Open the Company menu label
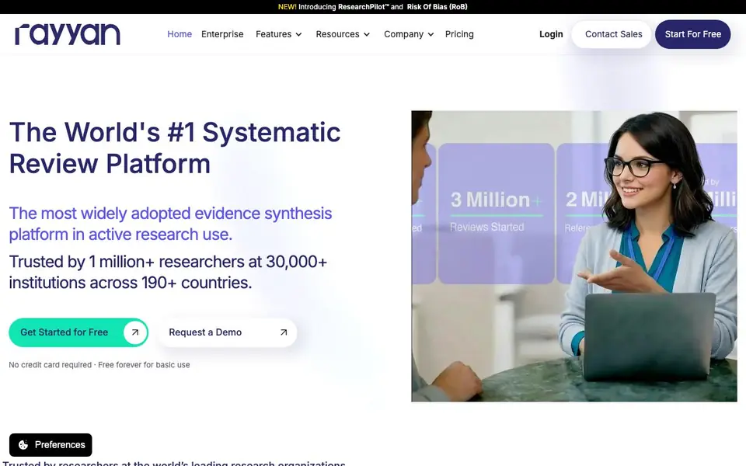This screenshot has height=466, width=746. click(x=404, y=34)
